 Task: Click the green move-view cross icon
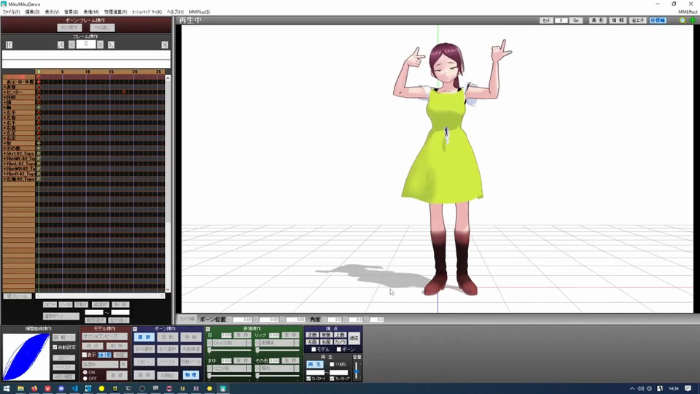click(692, 20)
